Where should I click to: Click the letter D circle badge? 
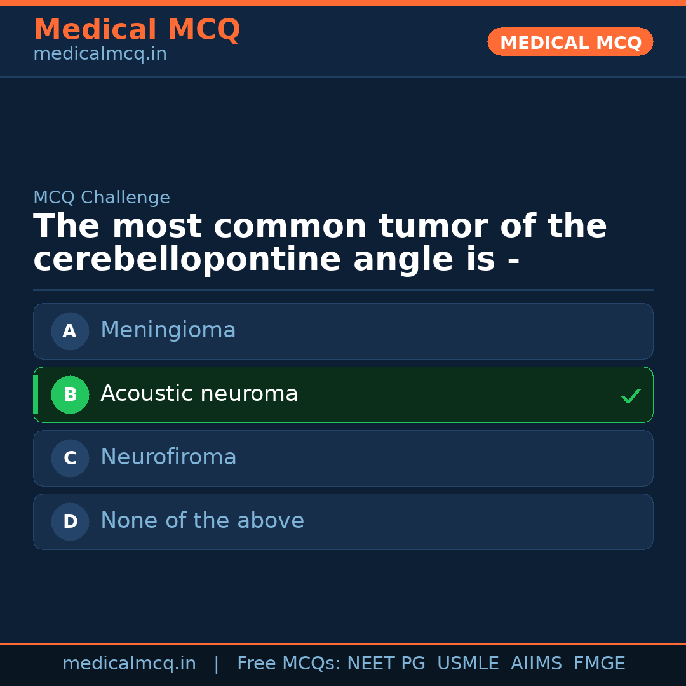click(x=70, y=521)
